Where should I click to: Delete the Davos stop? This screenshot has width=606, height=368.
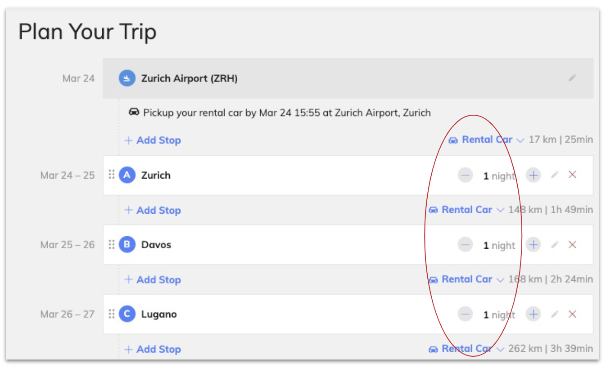coord(572,244)
